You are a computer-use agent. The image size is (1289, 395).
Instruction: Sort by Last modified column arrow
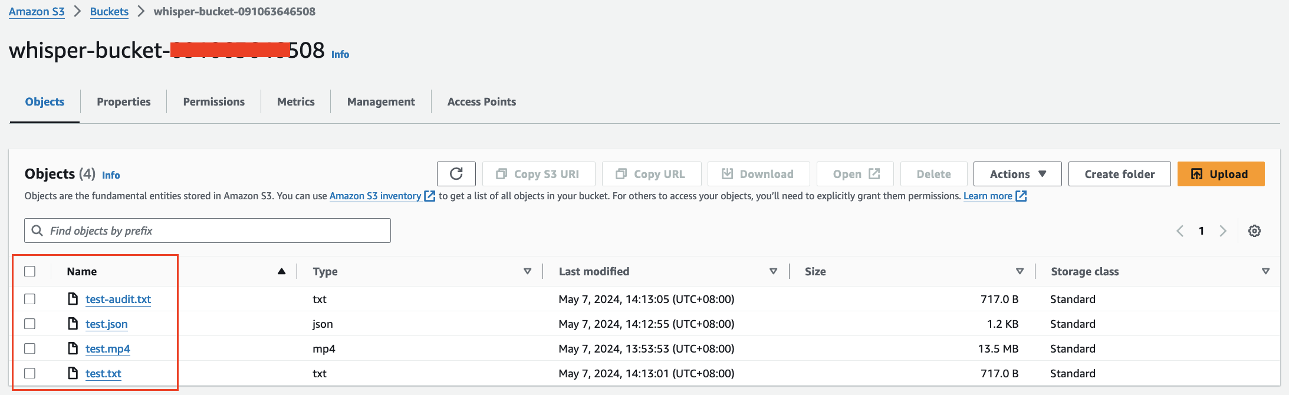pos(773,271)
